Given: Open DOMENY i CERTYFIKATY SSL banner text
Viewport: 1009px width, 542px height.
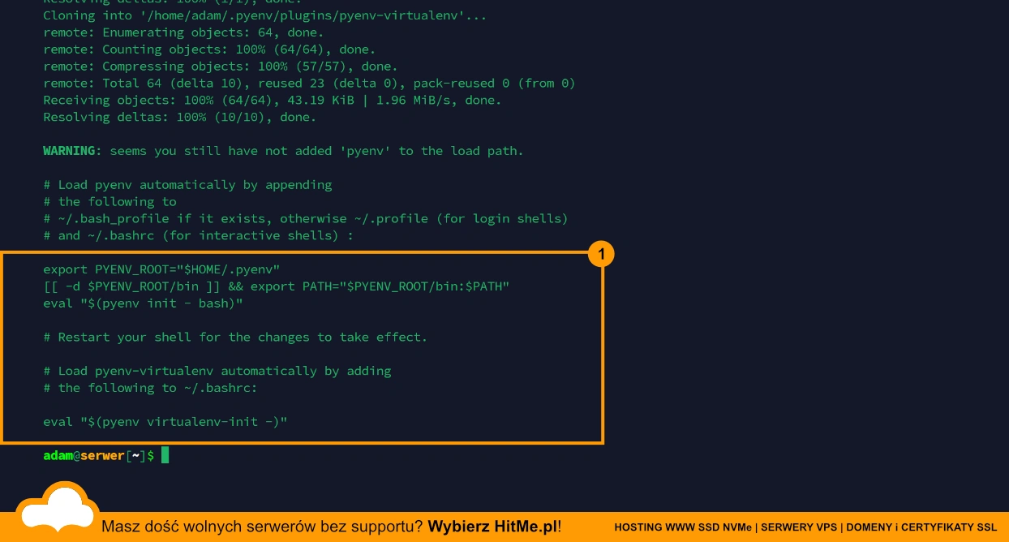Looking at the screenshot, I should click(x=921, y=527).
